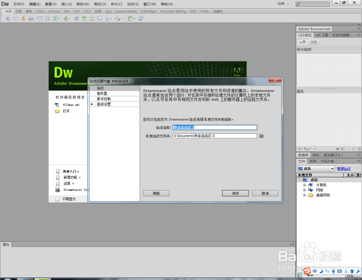
Task: Click the Widget gear icon in toolbar
Action: 76,19
